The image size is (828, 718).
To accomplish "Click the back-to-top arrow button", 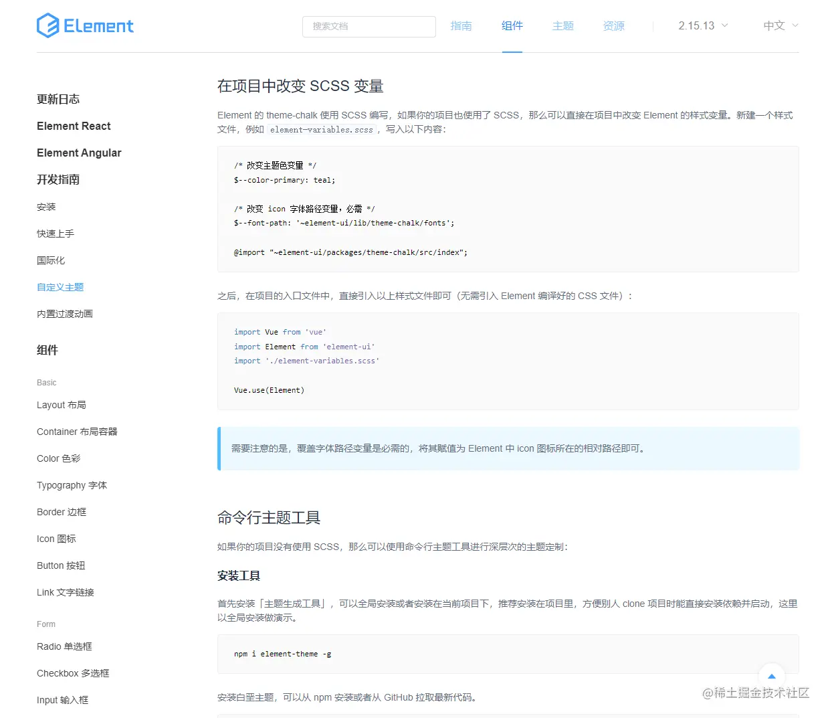I will 772,677.
